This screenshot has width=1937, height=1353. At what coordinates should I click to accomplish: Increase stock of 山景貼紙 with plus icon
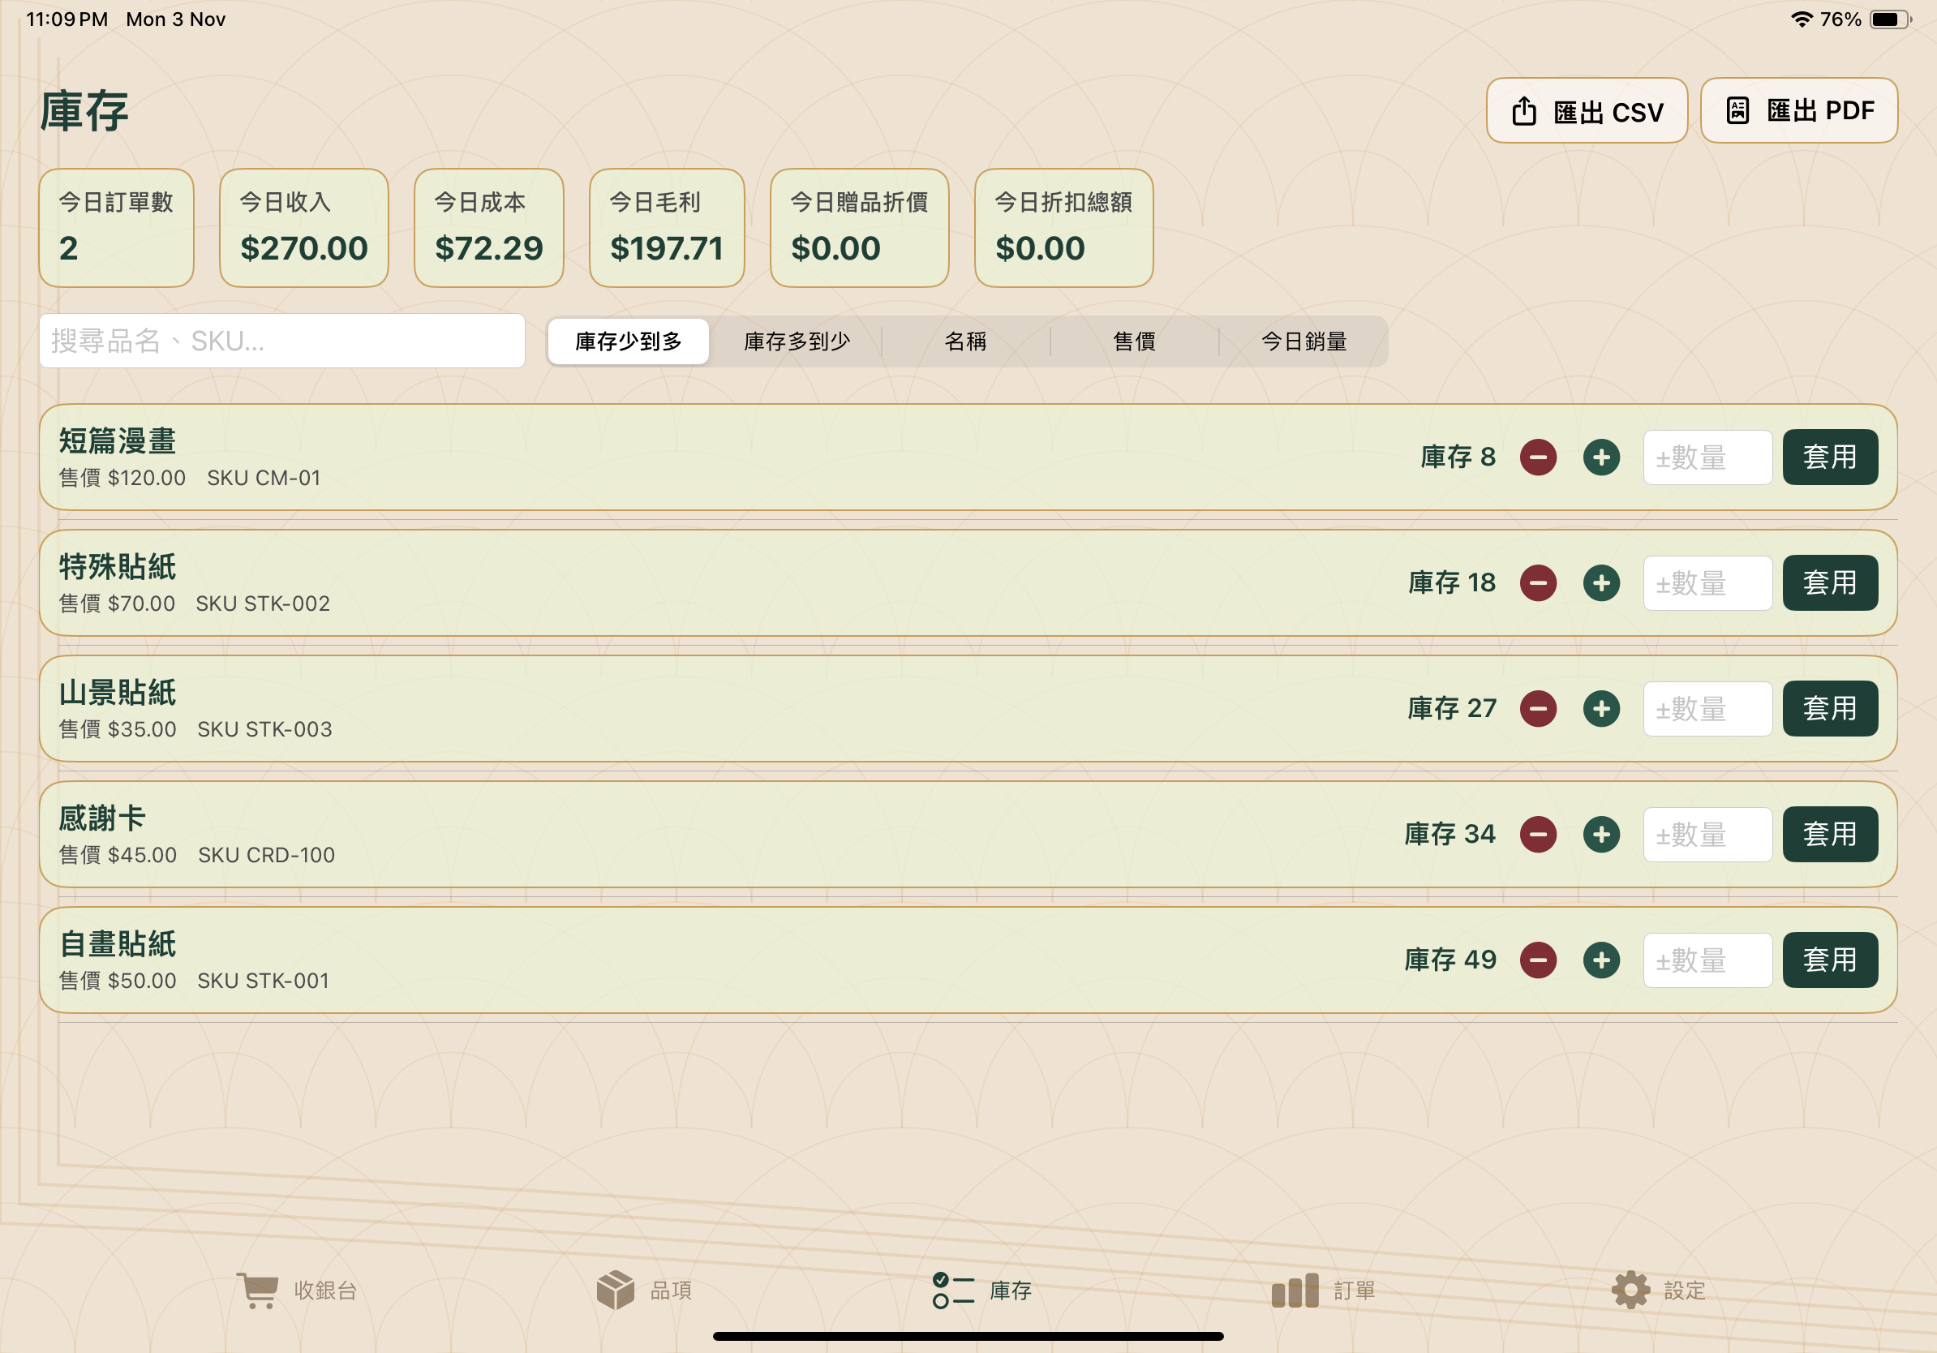click(1600, 709)
